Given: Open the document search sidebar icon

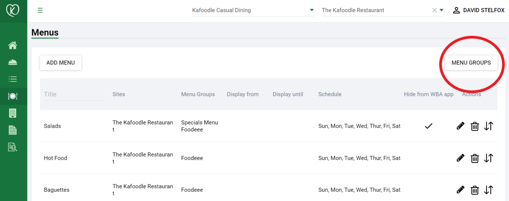Looking at the screenshot, I should pyautogui.click(x=13, y=147).
